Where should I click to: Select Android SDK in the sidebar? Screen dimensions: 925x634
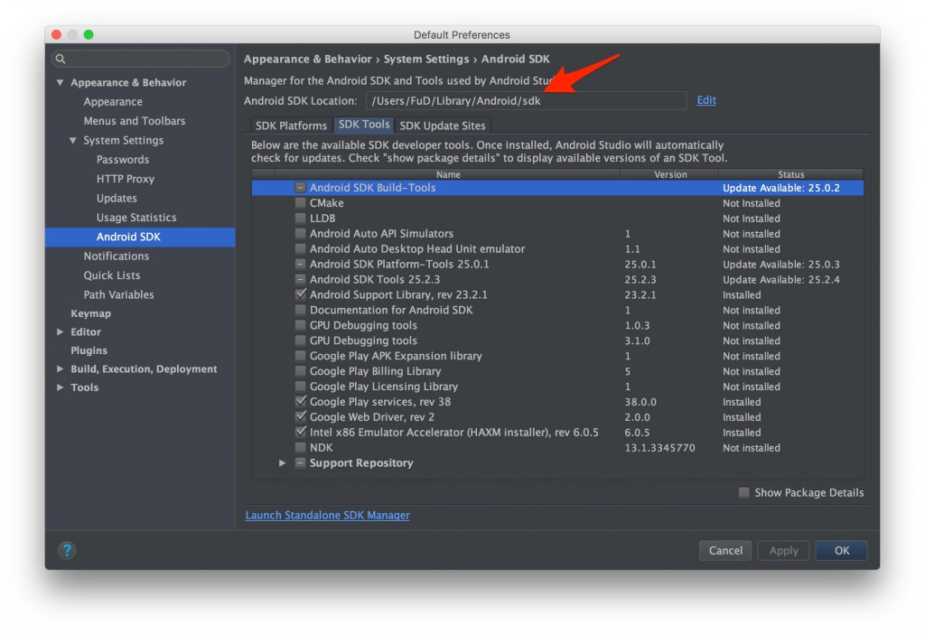coord(140,238)
